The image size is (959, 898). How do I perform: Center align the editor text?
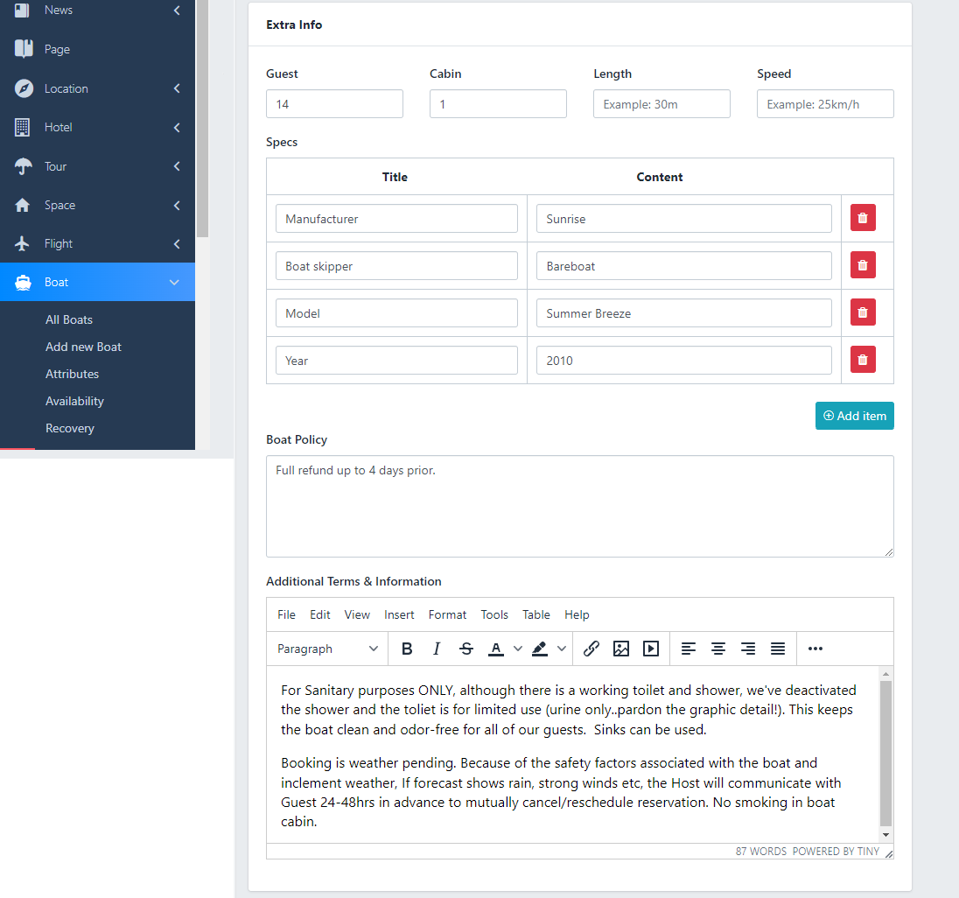tap(718, 649)
